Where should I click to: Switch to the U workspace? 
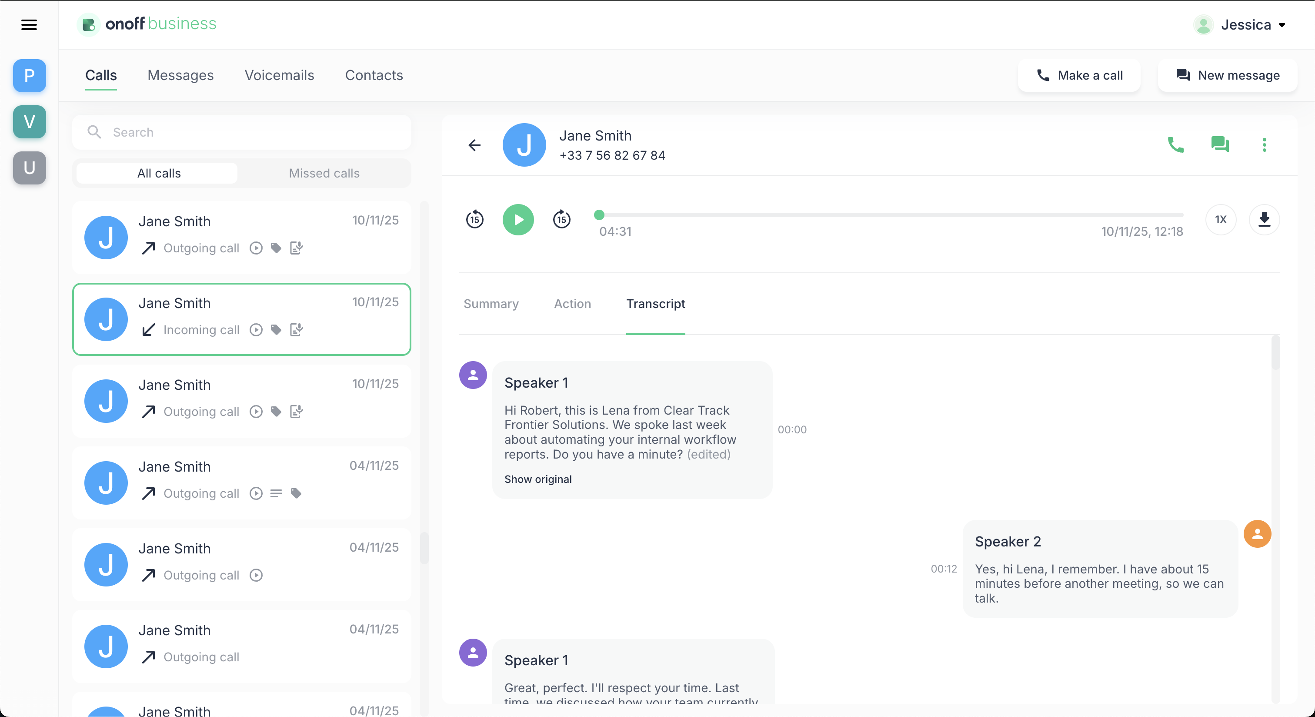click(x=30, y=168)
